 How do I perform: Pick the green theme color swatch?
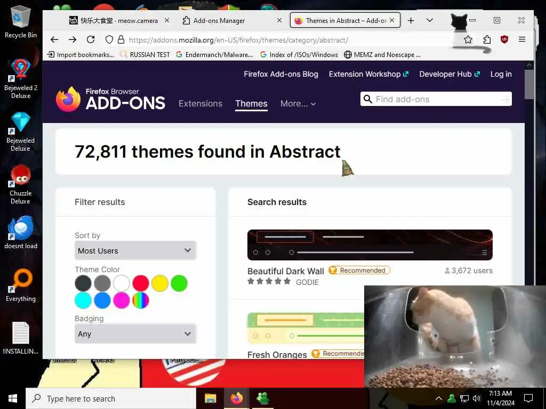pos(179,283)
